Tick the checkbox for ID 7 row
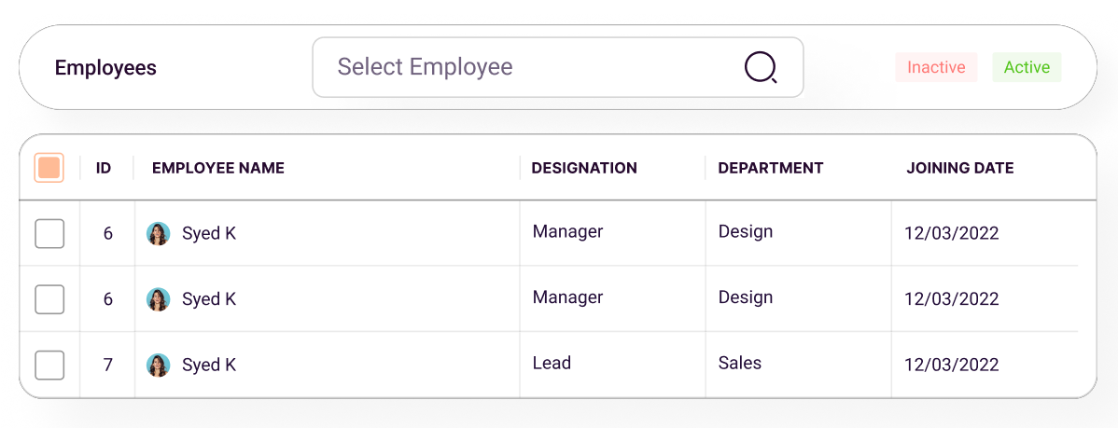 click(x=49, y=365)
